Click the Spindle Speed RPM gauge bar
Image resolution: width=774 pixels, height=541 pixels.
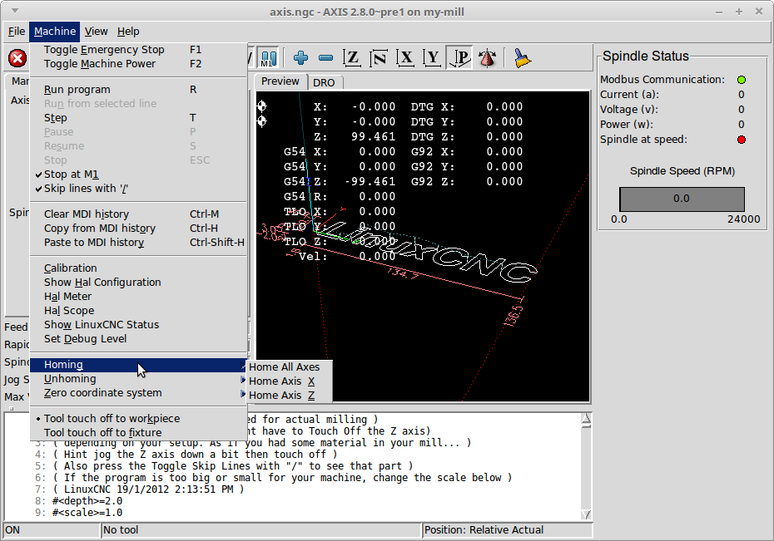(682, 199)
